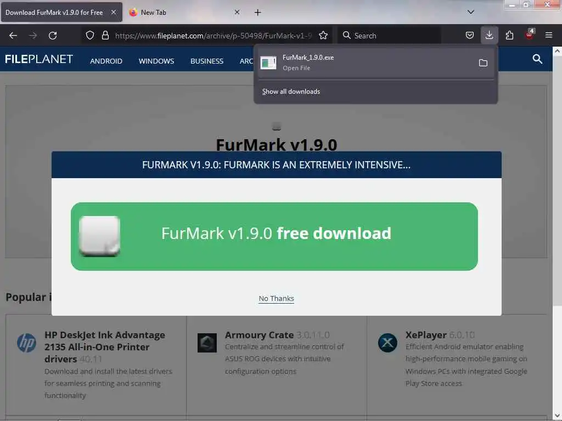Click the FurMark v1.9.0 free download button

(274, 236)
